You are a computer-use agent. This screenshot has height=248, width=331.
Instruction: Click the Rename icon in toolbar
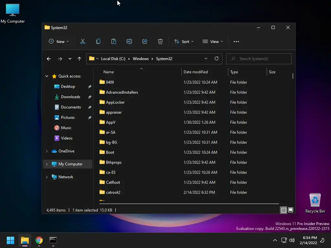click(x=129, y=42)
